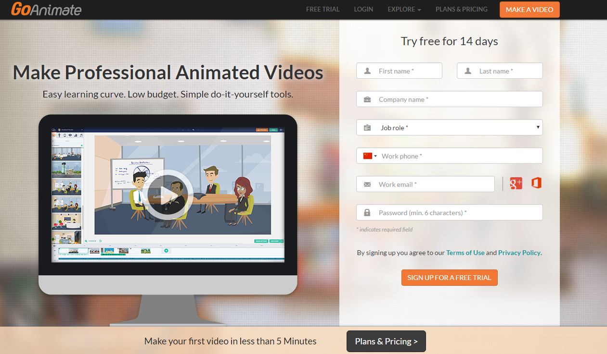
Task: Click the 'Make your first video in less than 5 Minutes' text
Action: (x=231, y=342)
